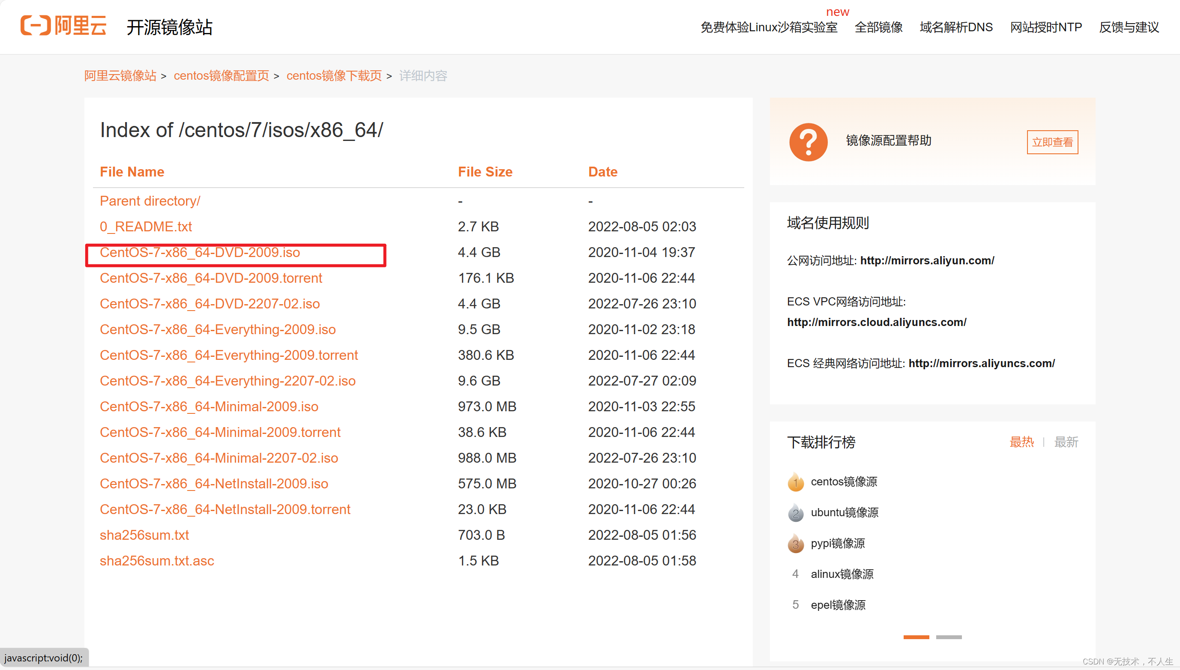Click the File Size column header
The height and width of the screenshot is (670, 1180).
click(x=485, y=172)
